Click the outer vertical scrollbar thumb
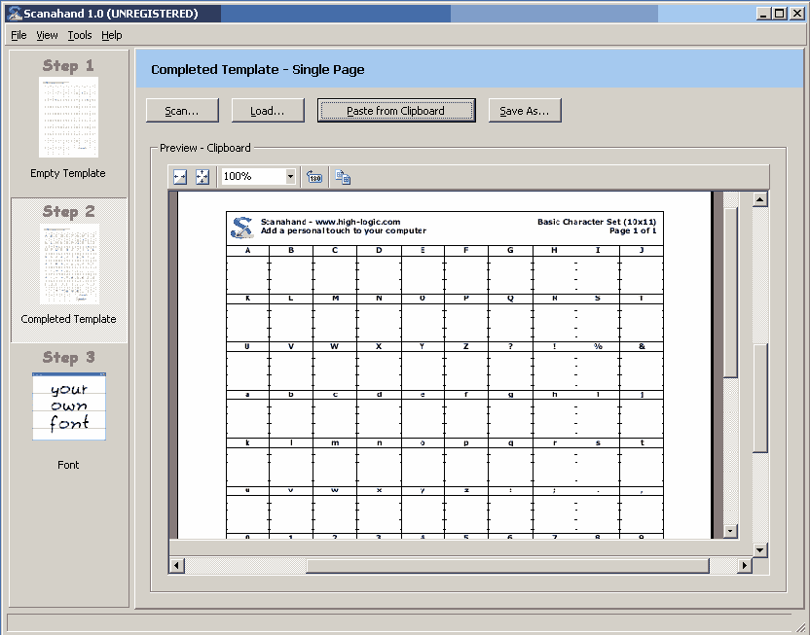The width and height of the screenshot is (810, 635). [x=759, y=398]
